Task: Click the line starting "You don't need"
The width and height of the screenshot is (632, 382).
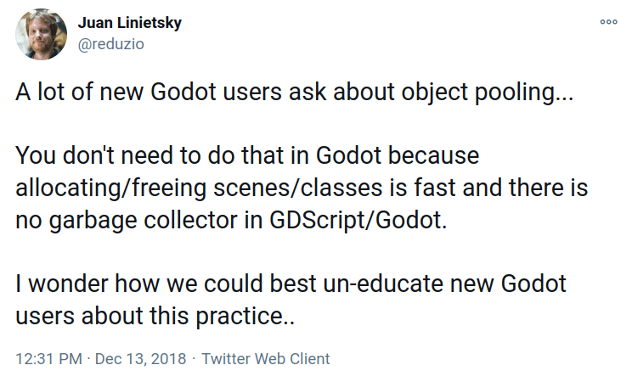Action: pos(247,155)
